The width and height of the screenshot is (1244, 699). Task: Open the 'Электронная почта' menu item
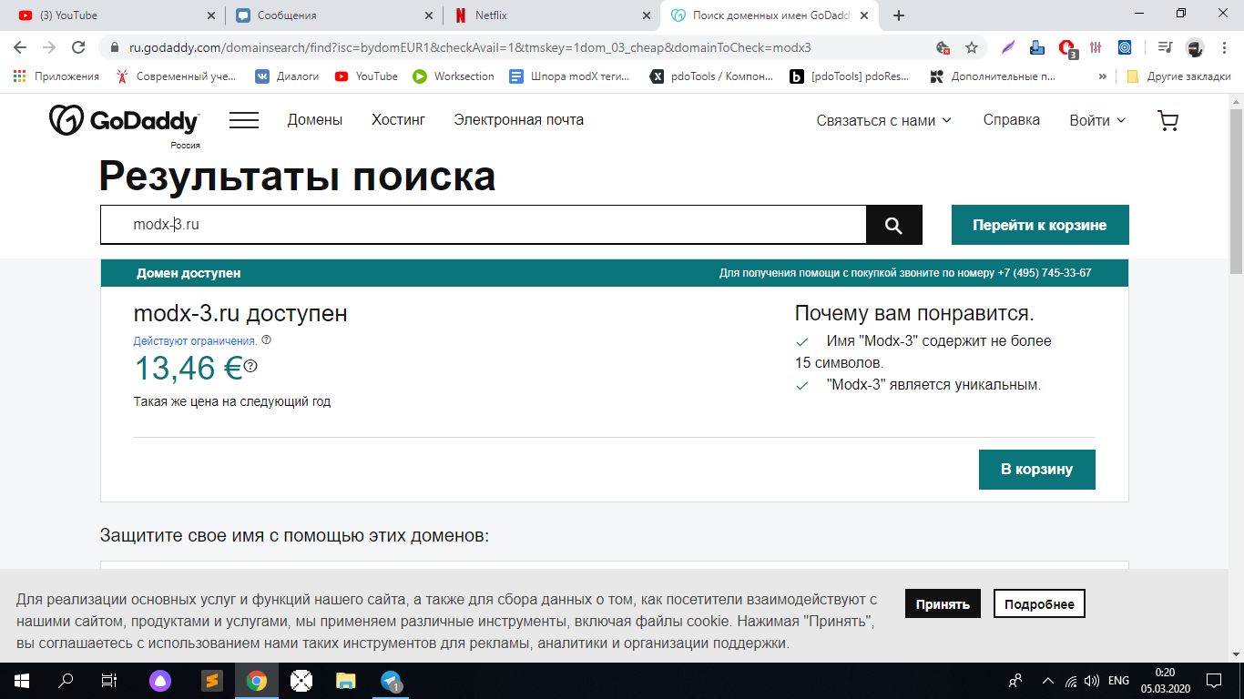coord(519,119)
